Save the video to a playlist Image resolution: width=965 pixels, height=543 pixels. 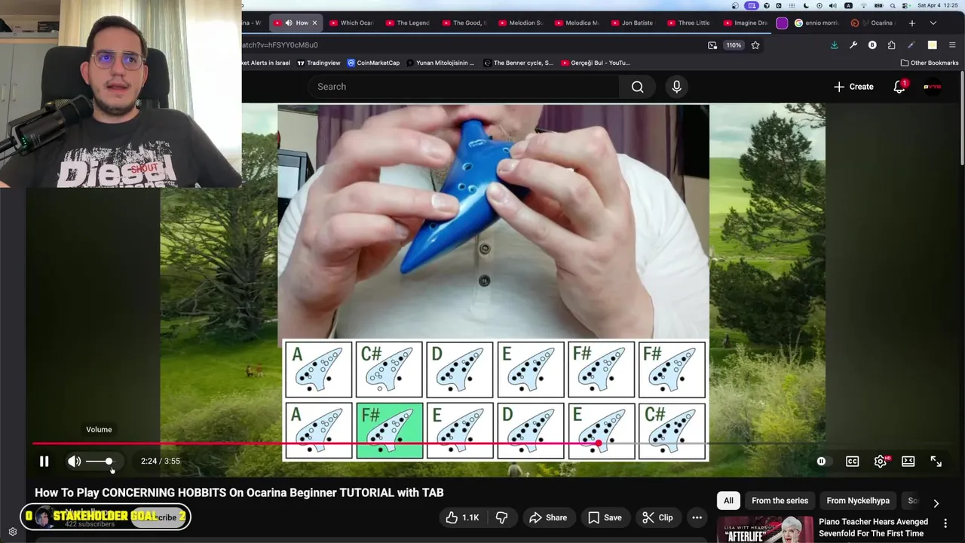point(605,517)
